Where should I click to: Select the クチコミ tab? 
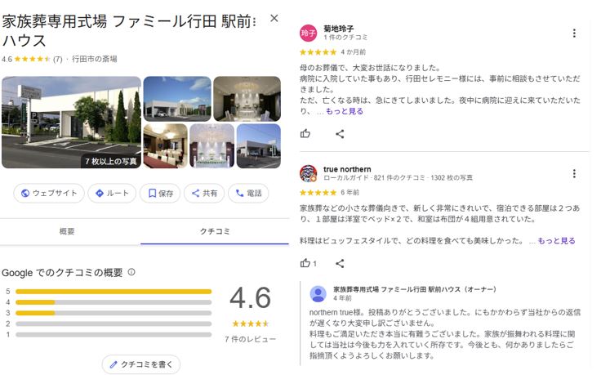(215, 231)
